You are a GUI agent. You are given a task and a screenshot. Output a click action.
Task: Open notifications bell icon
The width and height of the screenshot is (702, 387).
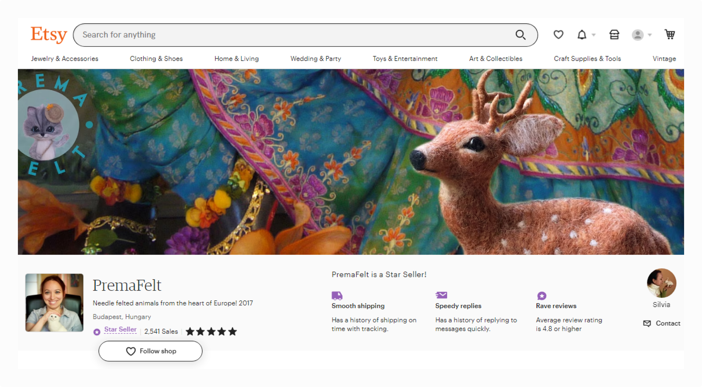582,35
